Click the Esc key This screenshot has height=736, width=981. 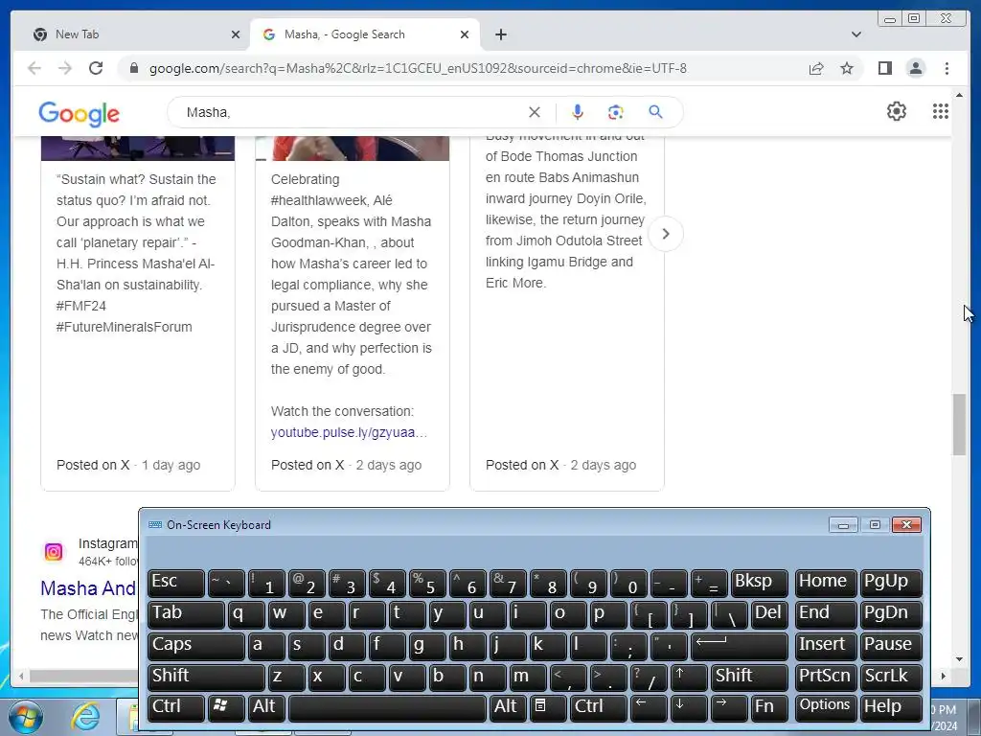click(176, 584)
